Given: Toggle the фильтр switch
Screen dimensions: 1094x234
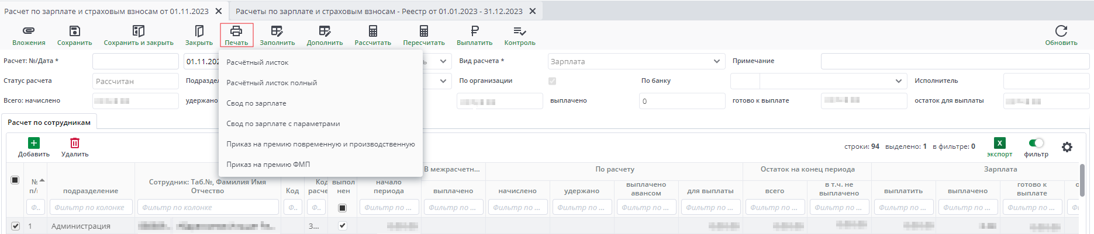Looking at the screenshot, I should [1036, 143].
